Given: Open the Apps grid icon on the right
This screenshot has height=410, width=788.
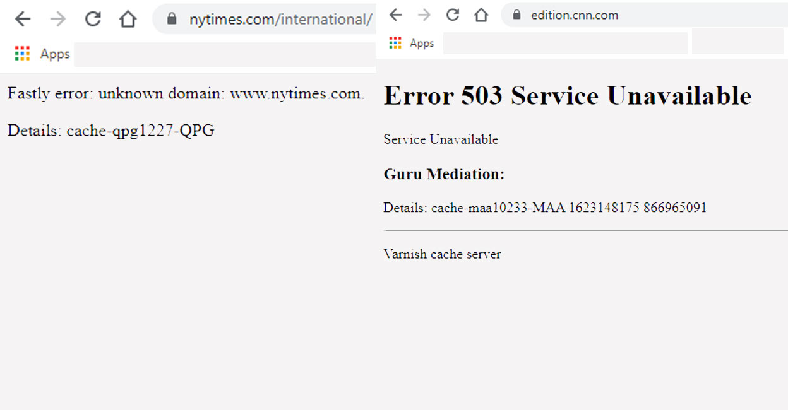Looking at the screenshot, I should (x=395, y=42).
